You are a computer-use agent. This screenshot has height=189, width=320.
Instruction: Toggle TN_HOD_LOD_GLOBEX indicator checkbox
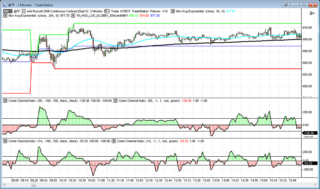point(73,16)
